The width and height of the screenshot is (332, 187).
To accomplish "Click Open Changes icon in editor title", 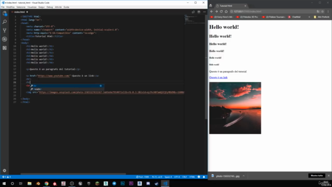I will pyautogui.click(x=193, y=12).
